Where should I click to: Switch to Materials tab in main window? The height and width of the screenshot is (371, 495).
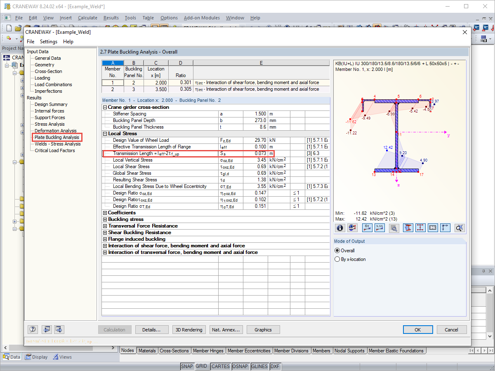tap(147, 351)
